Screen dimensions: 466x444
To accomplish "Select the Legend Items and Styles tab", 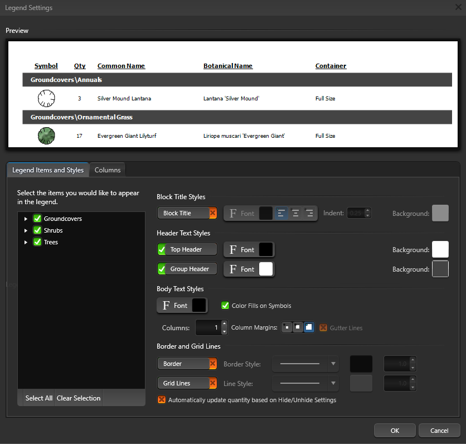I will [48, 170].
